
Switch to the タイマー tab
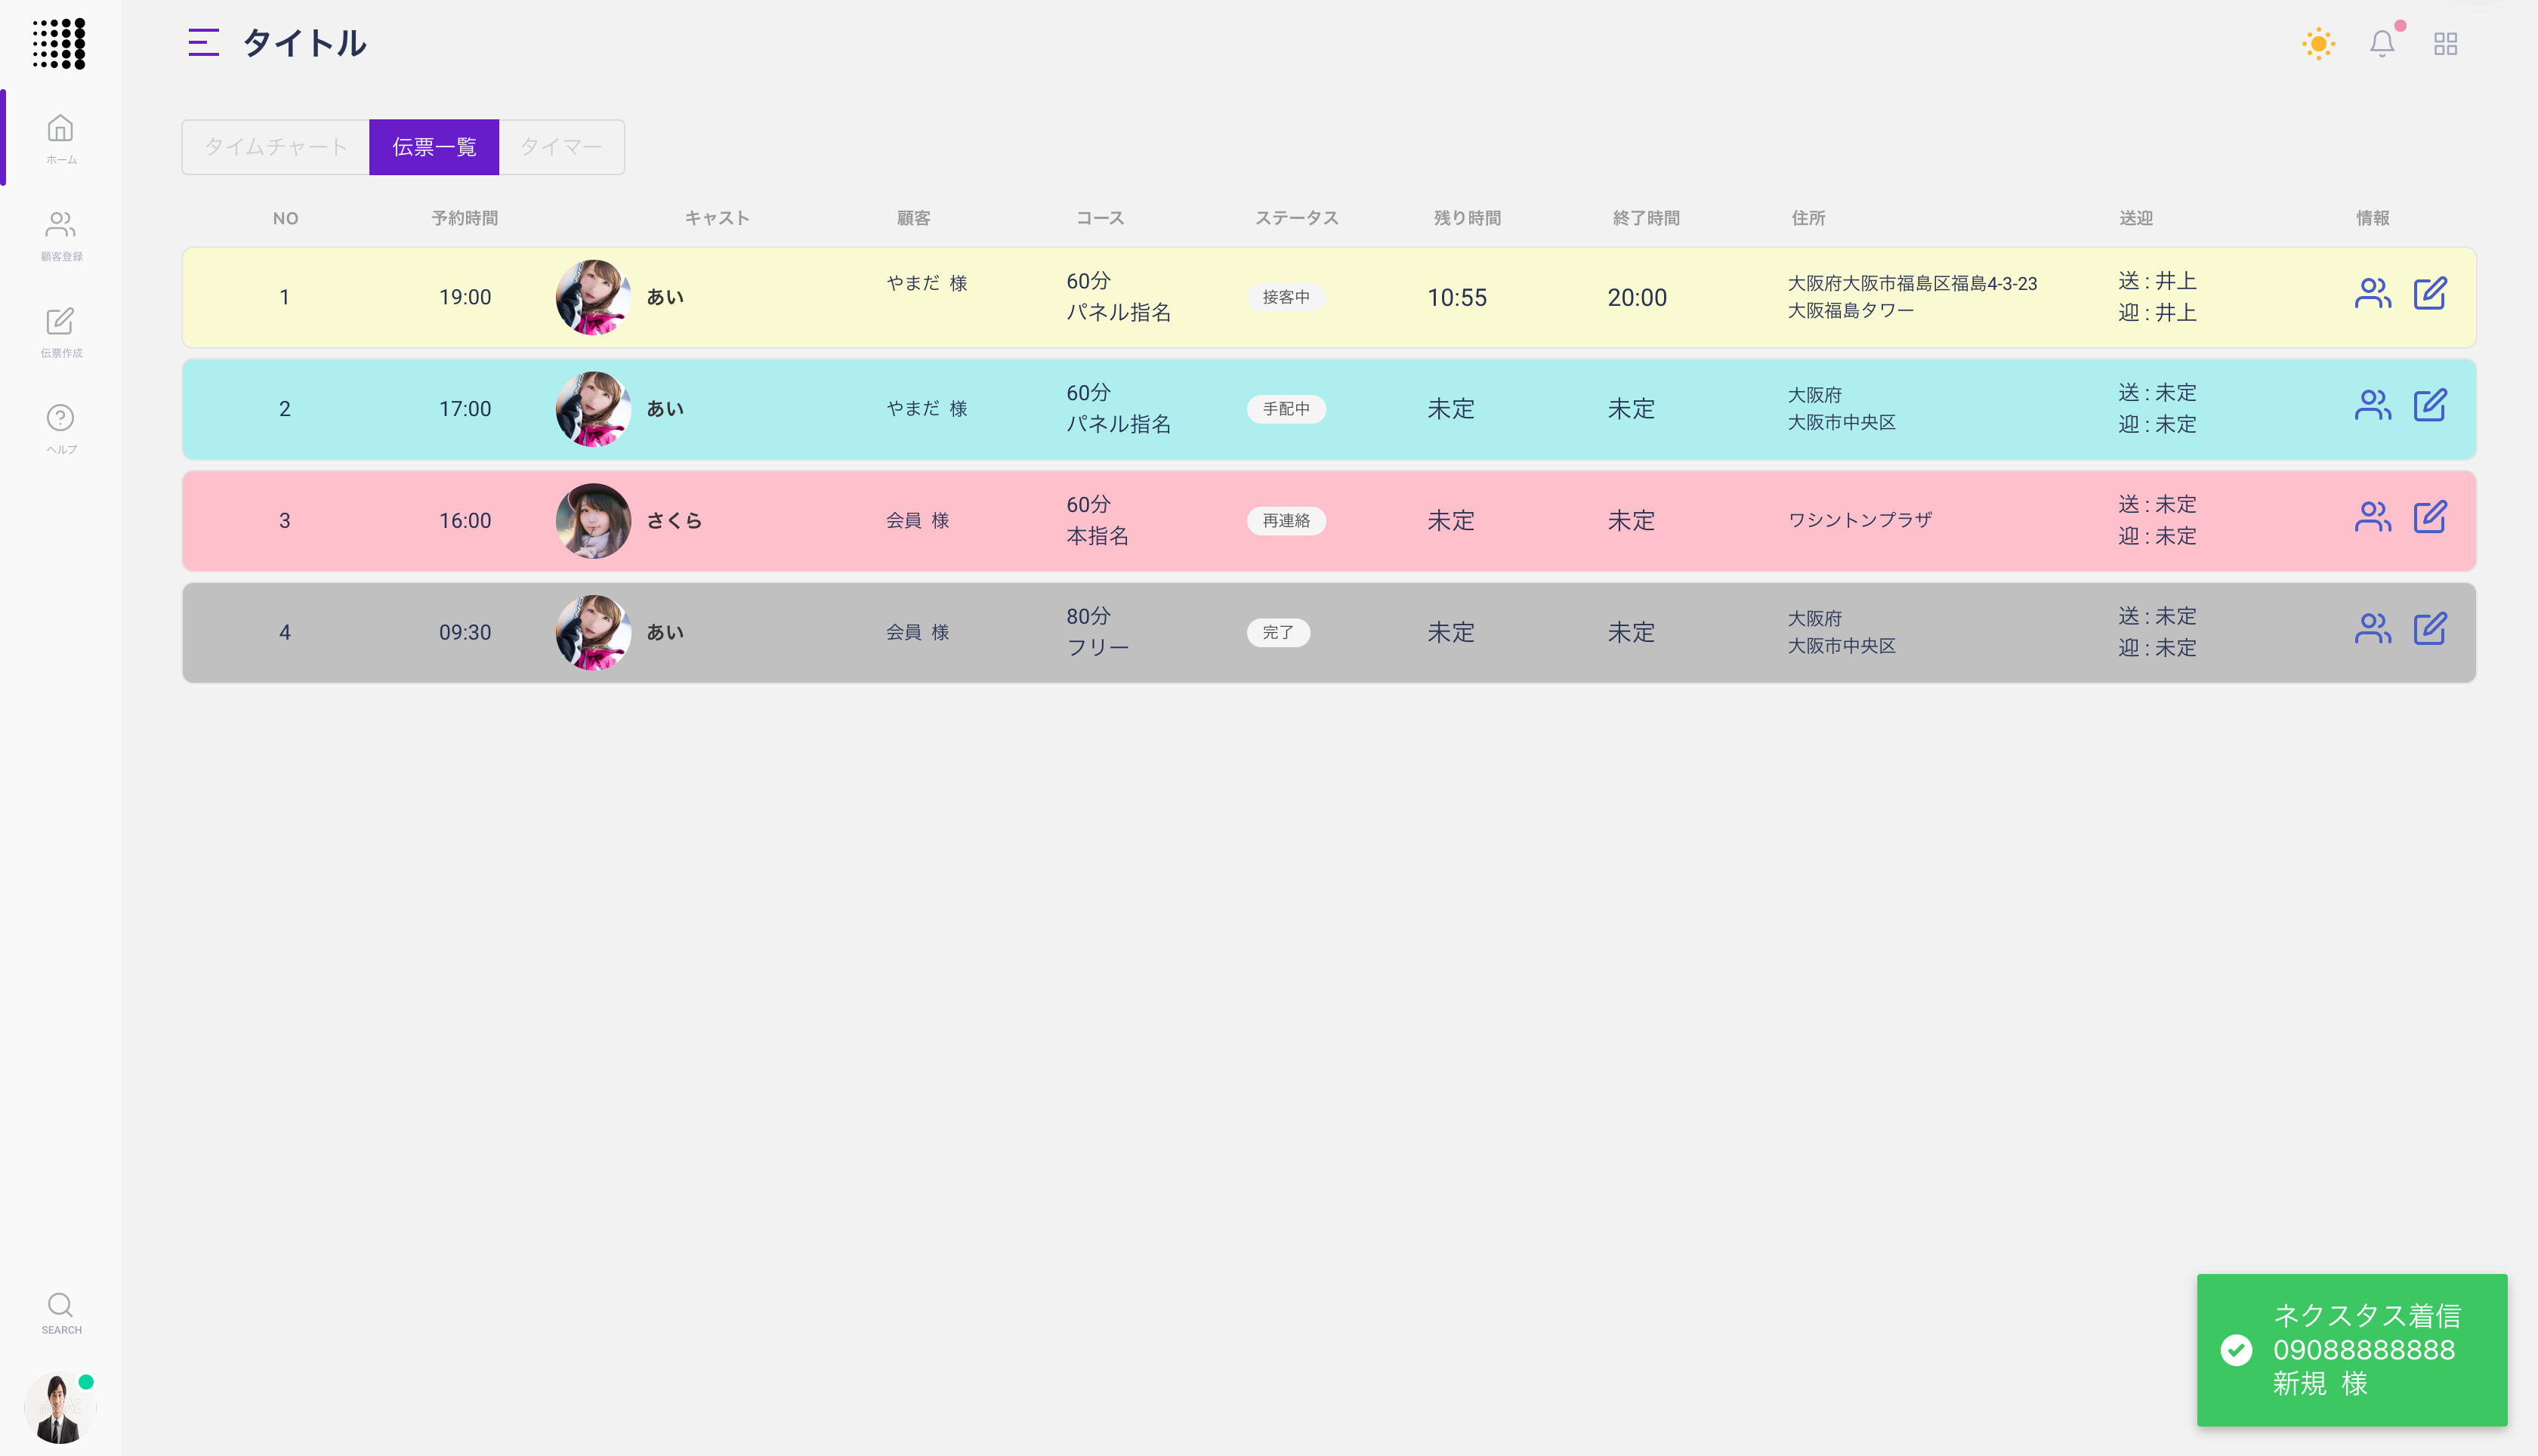pos(561,147)
